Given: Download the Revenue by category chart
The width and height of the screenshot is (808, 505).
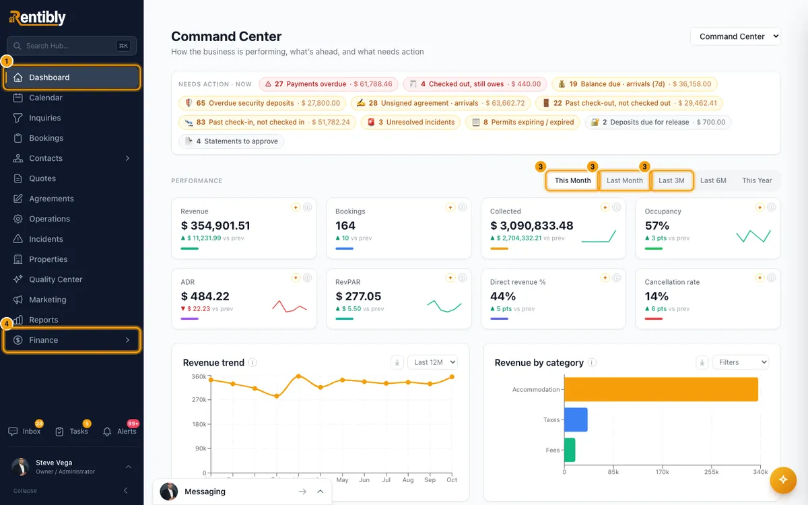Looking at the screenshot, I should click(x=702, y=362).
